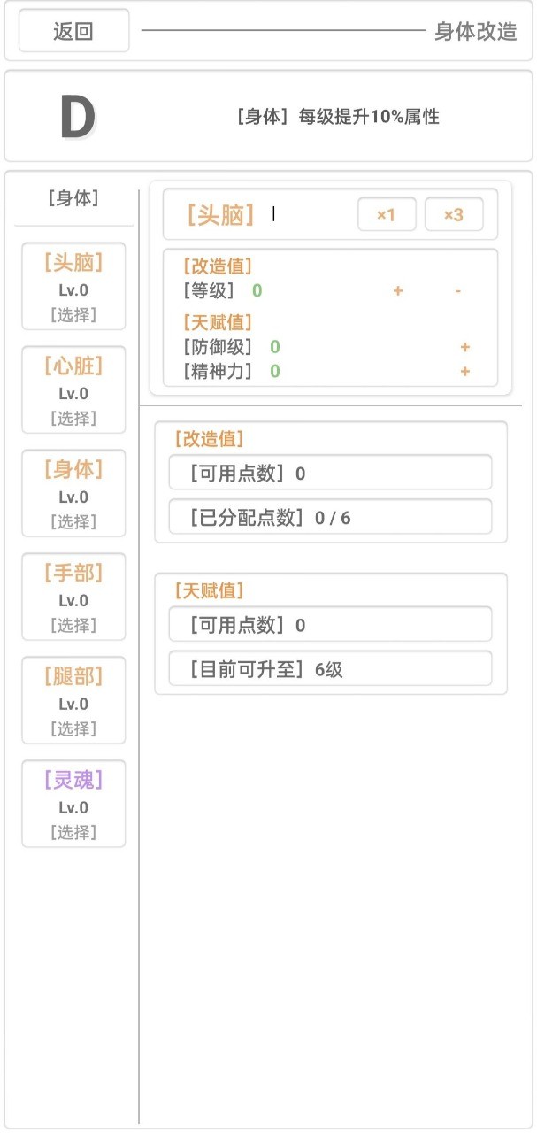Click the 身体 sidebar header
Viewport: 537px width, 1133px height.
click(x=73, y=198)
